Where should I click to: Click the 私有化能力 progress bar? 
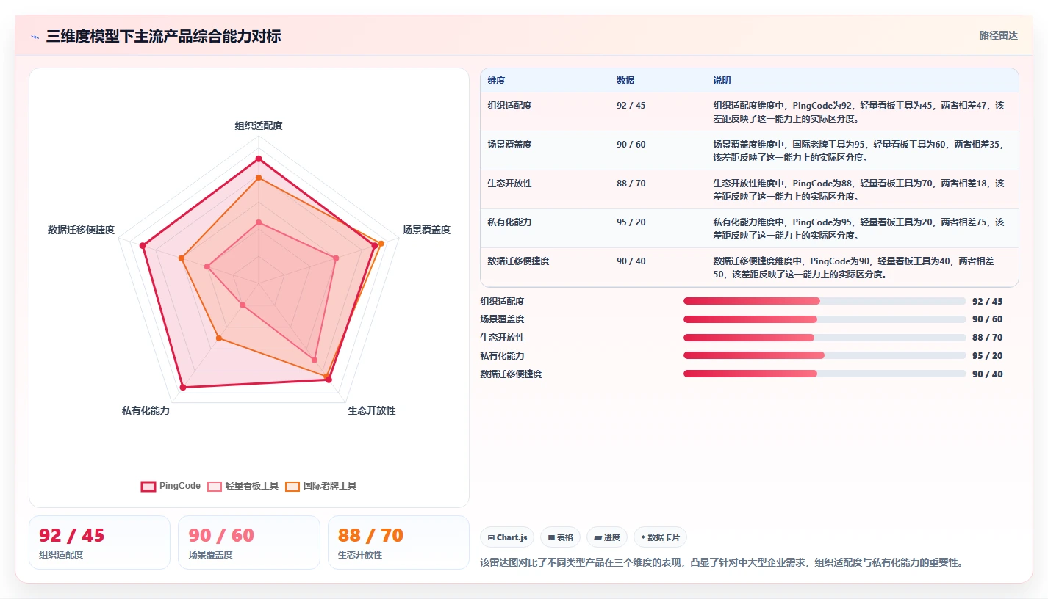tap(825, 355)
